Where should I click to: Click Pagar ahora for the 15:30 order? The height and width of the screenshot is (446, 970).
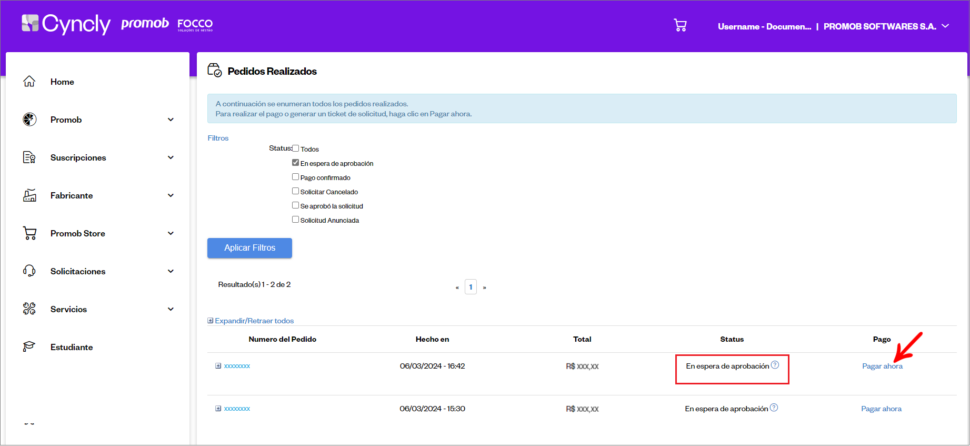click(x=881, y=409)
